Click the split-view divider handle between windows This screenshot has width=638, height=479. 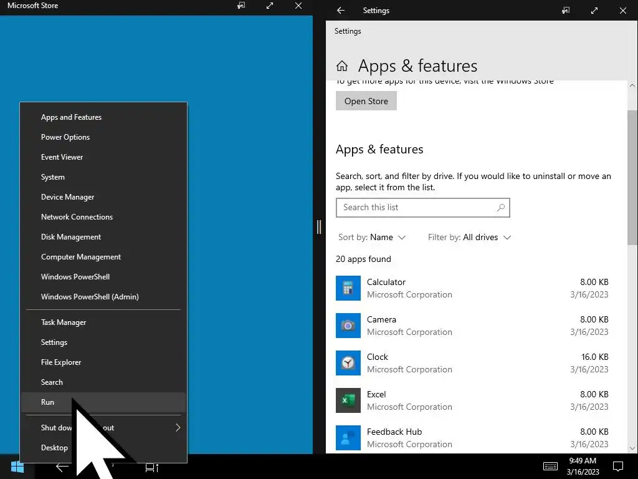point(319,227)
